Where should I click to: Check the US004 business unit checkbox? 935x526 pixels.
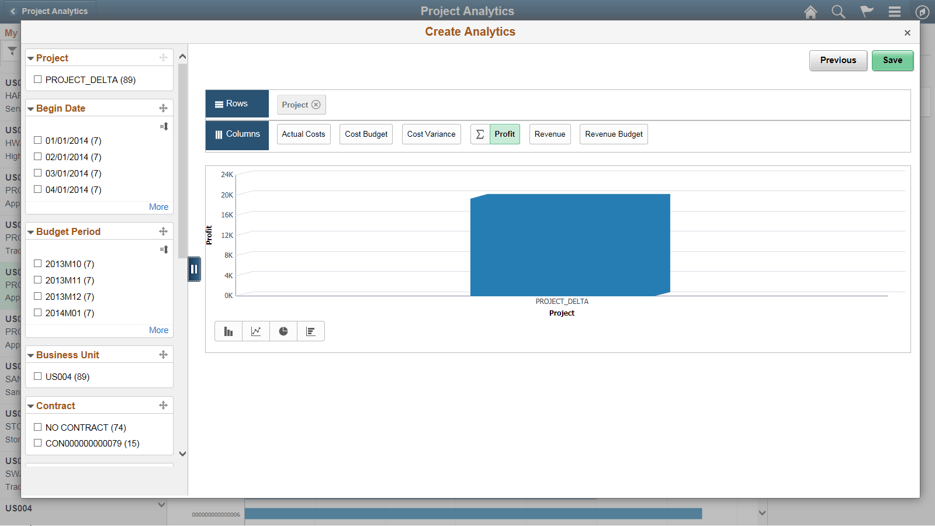click(x=38, y=376)
